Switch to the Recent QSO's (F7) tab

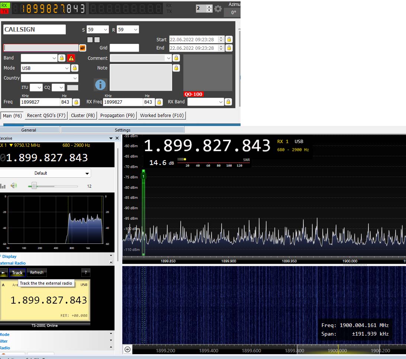(x=46, y=116)
